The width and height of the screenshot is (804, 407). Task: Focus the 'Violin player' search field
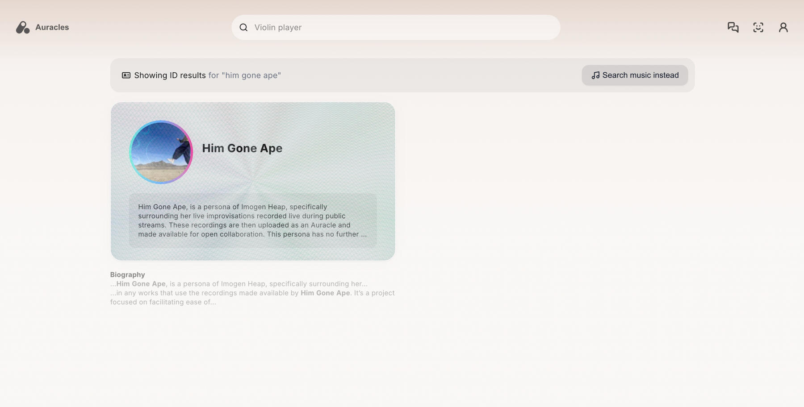(x=402, y=28)
